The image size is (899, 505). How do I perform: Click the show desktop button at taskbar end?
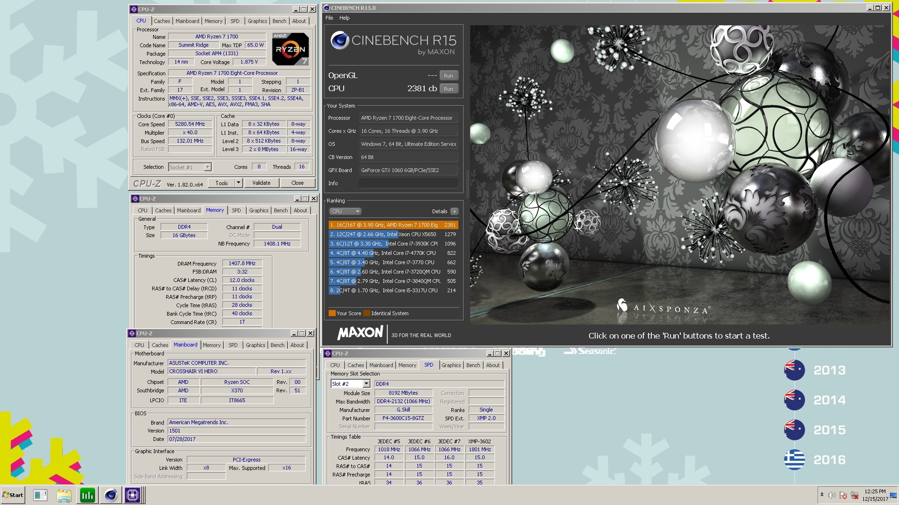pos(893,495)
